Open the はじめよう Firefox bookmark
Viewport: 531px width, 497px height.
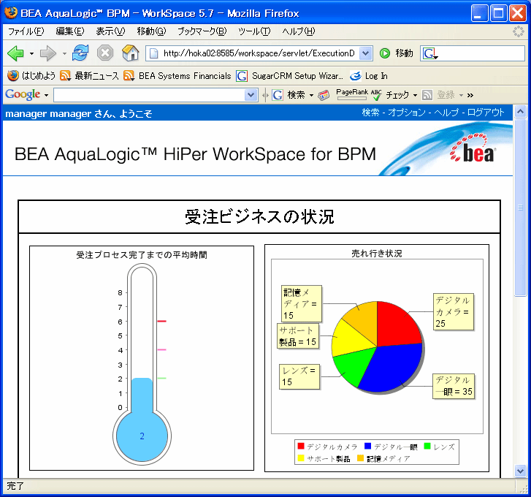point(31,76)
